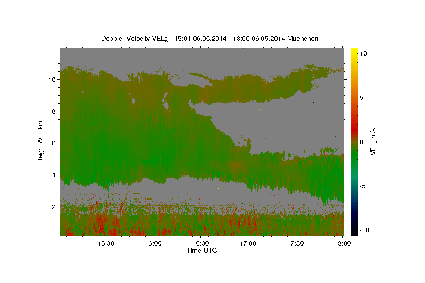Click the colorbar tick label 0
Screen dimensions: 425x283
point(362,141)
